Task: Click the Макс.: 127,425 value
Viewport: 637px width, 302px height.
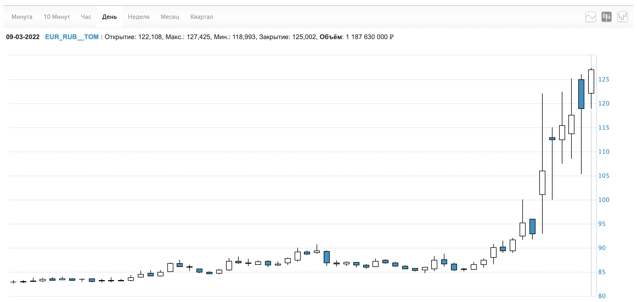Action: (188, 37)
